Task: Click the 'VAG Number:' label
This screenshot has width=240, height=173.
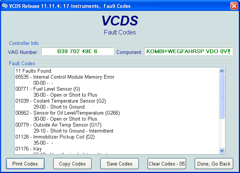Action: point(23,52)
